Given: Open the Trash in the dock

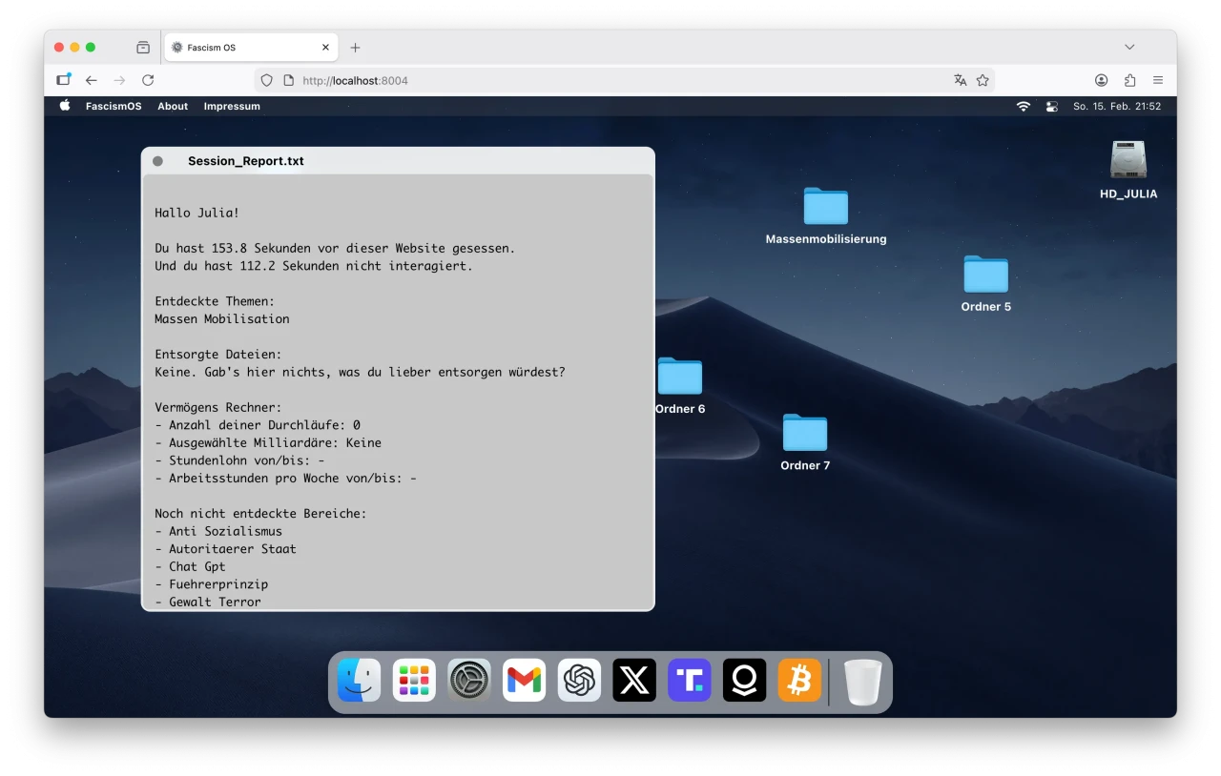Looking at the screenshot, I should tap(862, 682).
